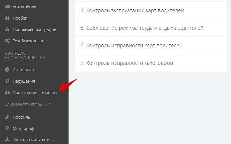
Task: Select Нарушения from the sidebar
Action: [24, 81]
